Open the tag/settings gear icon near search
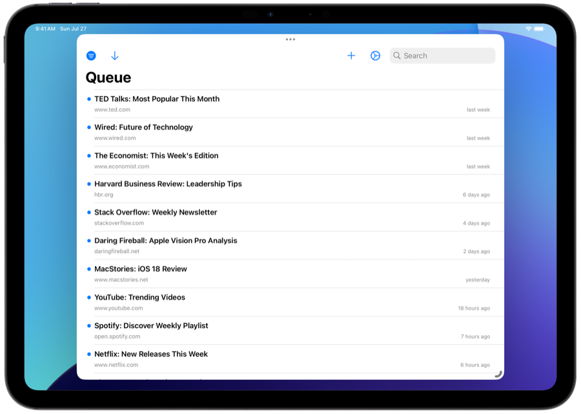Screen dimensions: 581x414 coord(375,56)
